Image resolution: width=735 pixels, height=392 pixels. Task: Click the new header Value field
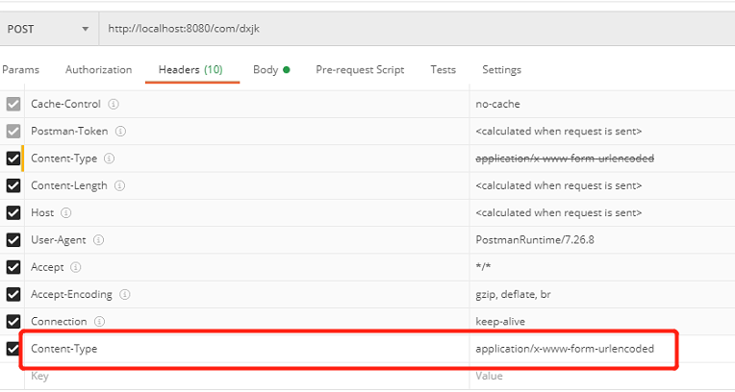(x=602, y=376)
